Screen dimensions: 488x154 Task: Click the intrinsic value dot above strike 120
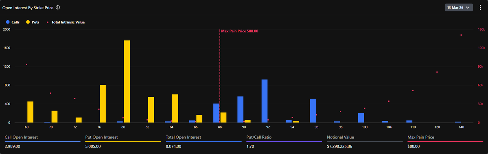click(x=437, y=72)
